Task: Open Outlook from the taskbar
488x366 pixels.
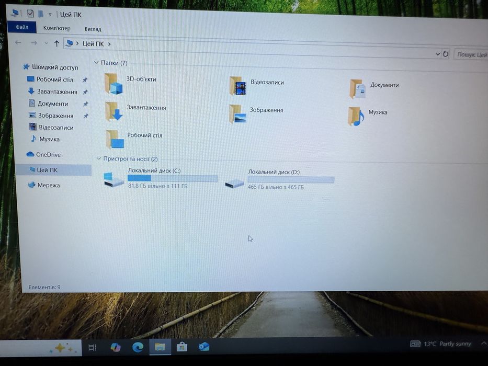Action: click(x=204, y=347)
